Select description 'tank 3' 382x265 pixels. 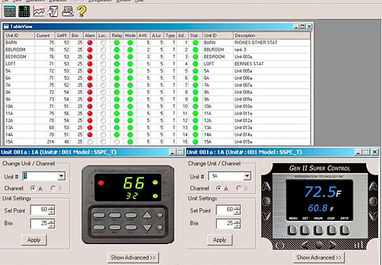coord(241,50)
